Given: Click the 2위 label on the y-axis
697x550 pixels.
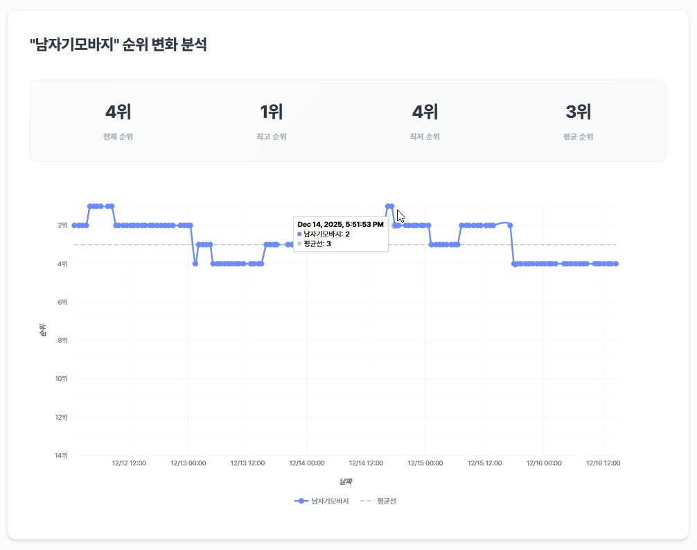Looking at the screenshot, I should pos(63,225).
